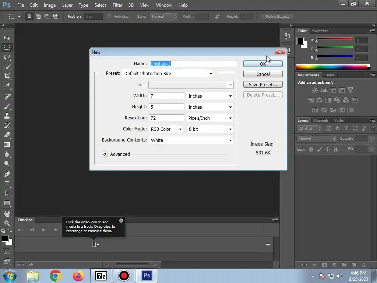The image size is (377, 283).
Task: Click the Levels adjustment icon
Action: tap(324, 90)
